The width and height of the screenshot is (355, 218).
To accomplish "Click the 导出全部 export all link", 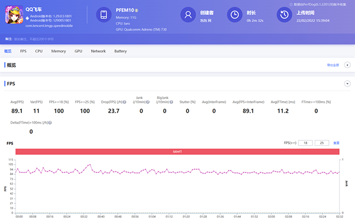I will (333, 65).
